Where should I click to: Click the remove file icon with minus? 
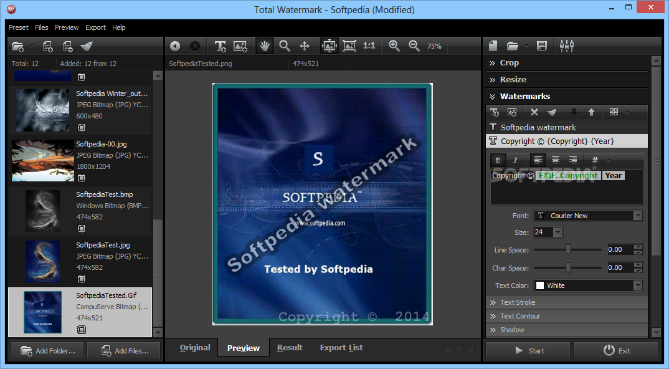point(67,46)
